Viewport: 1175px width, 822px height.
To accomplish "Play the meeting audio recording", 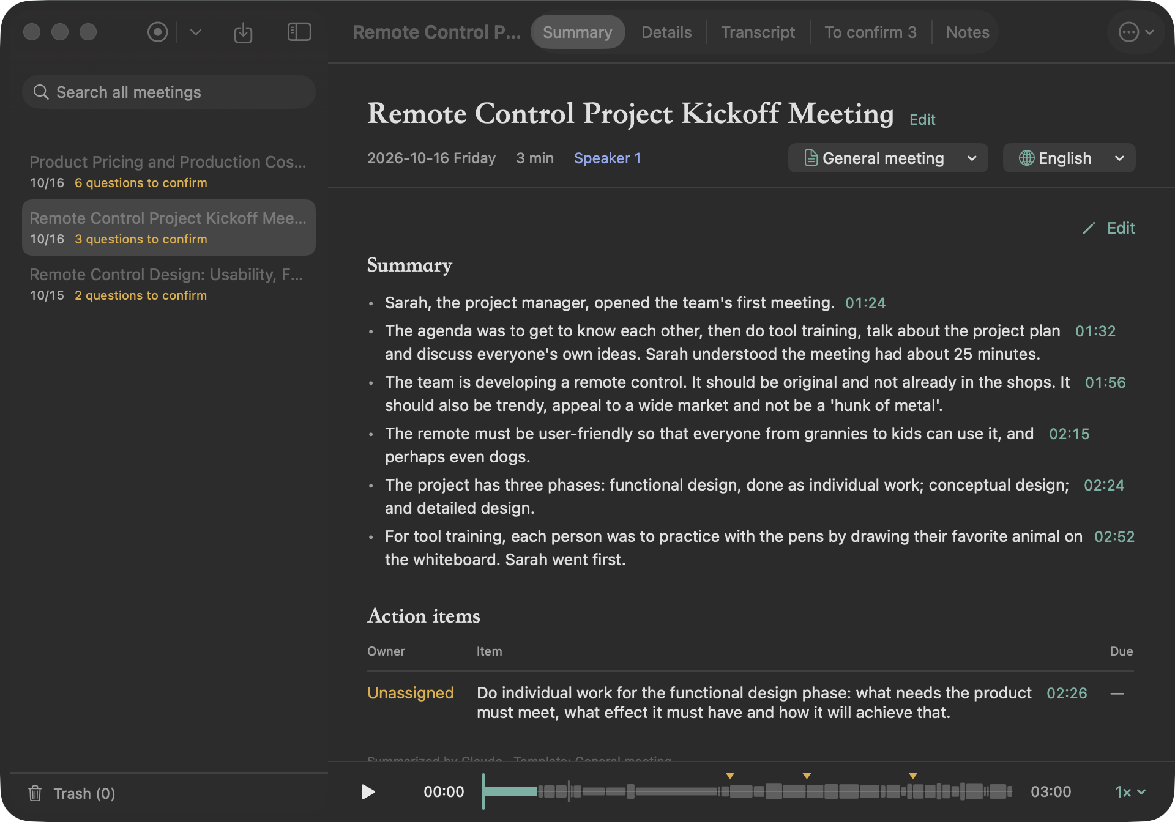I will 368,792.
